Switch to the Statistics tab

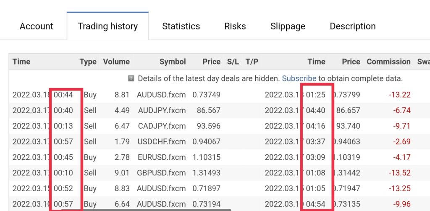181,26
